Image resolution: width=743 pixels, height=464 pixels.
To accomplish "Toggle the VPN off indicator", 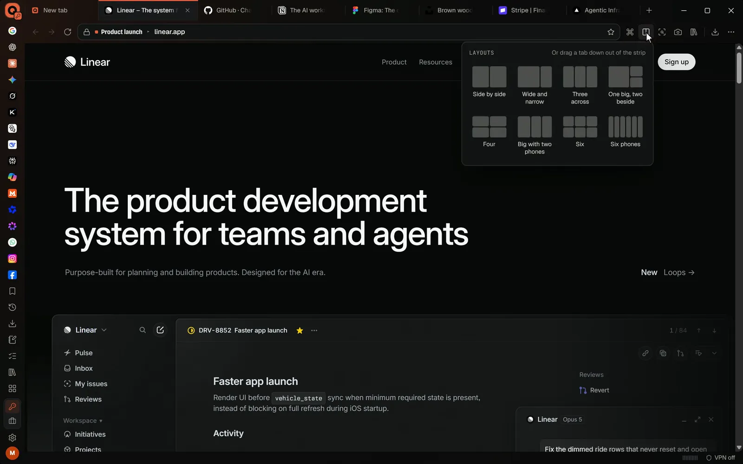I will [x=721, y=458].
